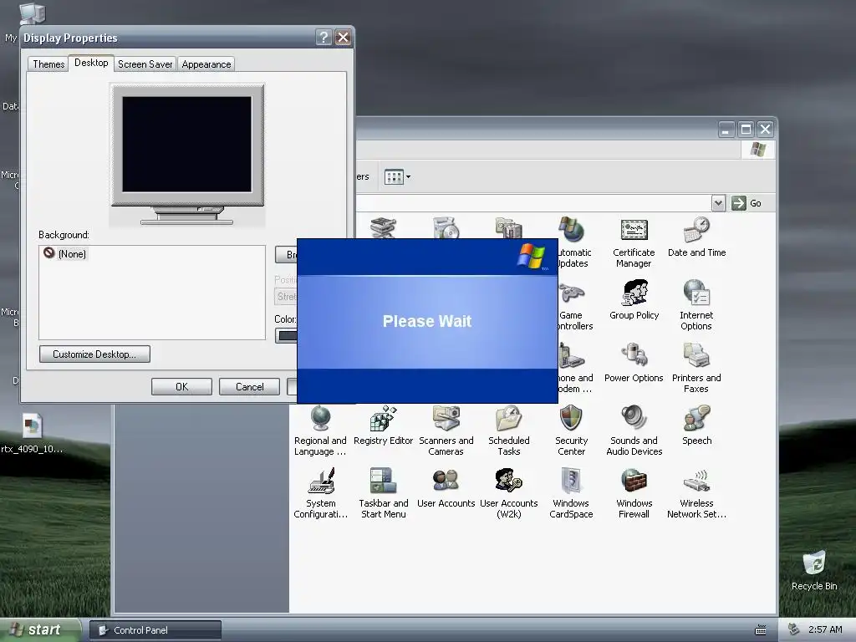This screenshot has width=856, height=642.
Task: Open Windows Firewall settings
Action: 634,494
